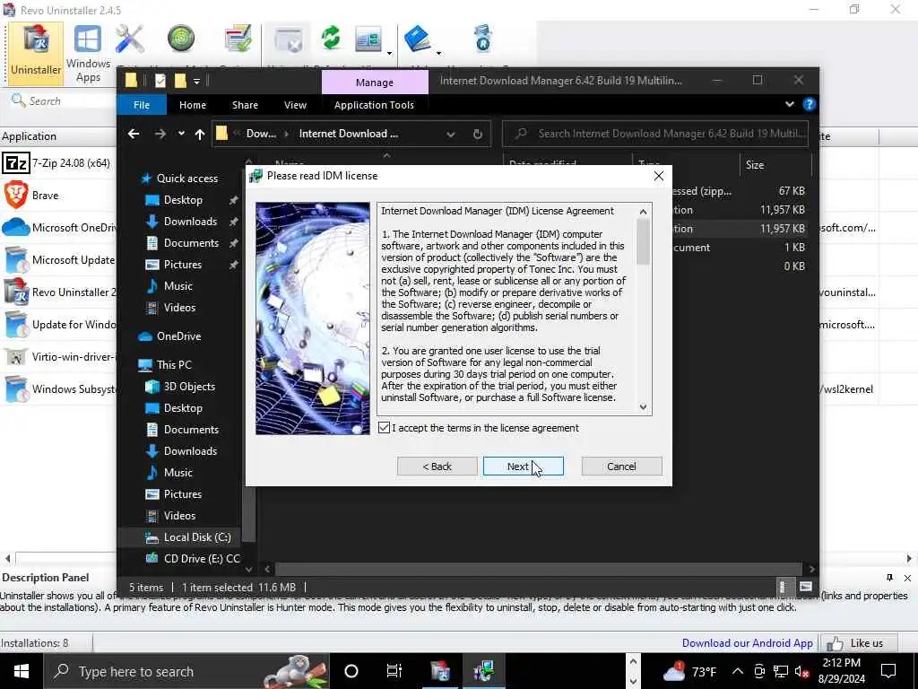Image resolution: width=918 pixels, height=689 pixels.
Task: Click the Manage contextual tab
Action: click(x=375, y=83)
